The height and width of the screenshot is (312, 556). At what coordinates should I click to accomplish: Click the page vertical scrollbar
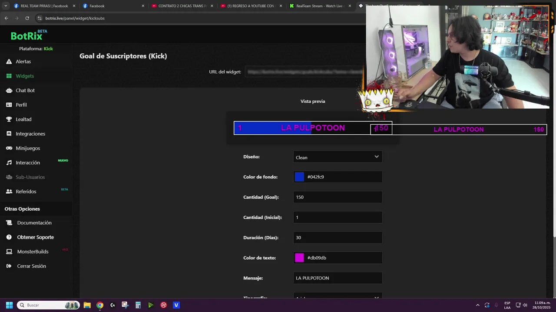pyautogui.click(x=554, y=130)
